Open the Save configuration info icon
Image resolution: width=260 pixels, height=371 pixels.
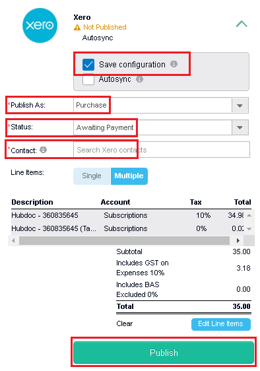click(x=174, y=64)
